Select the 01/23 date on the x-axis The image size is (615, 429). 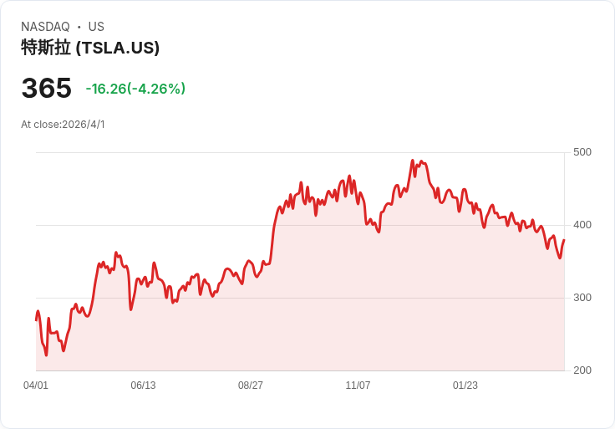pos(465,386)
